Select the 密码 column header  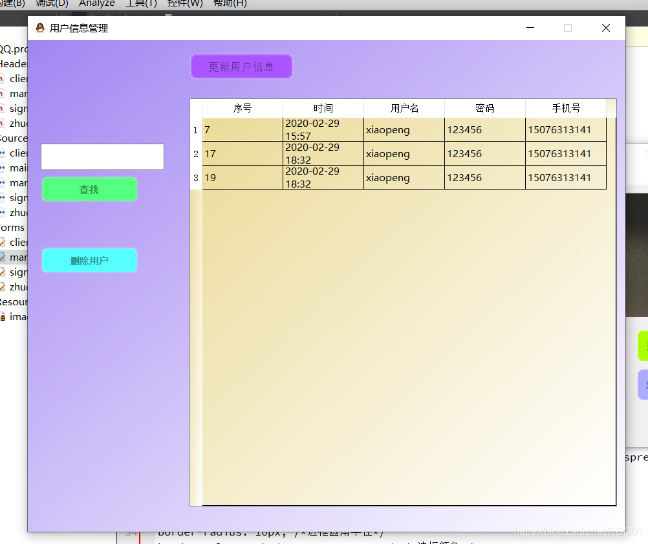485,108
